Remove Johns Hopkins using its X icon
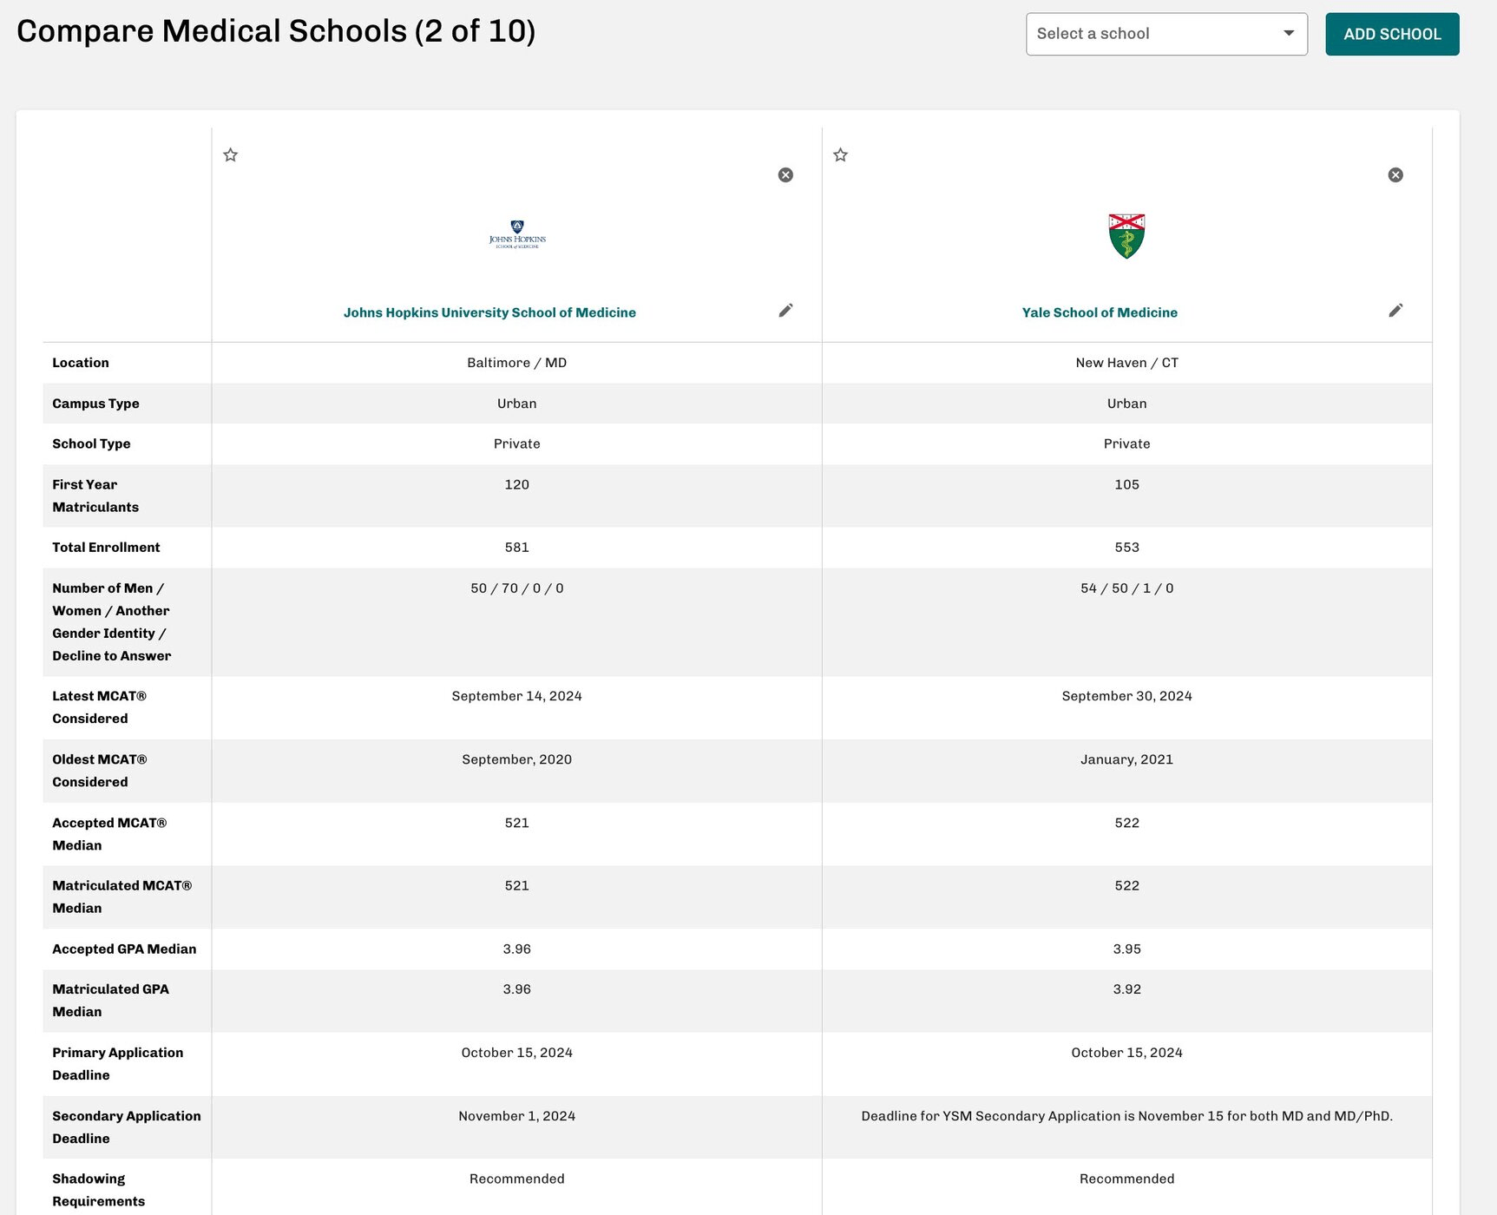 [x=785, y=174]
